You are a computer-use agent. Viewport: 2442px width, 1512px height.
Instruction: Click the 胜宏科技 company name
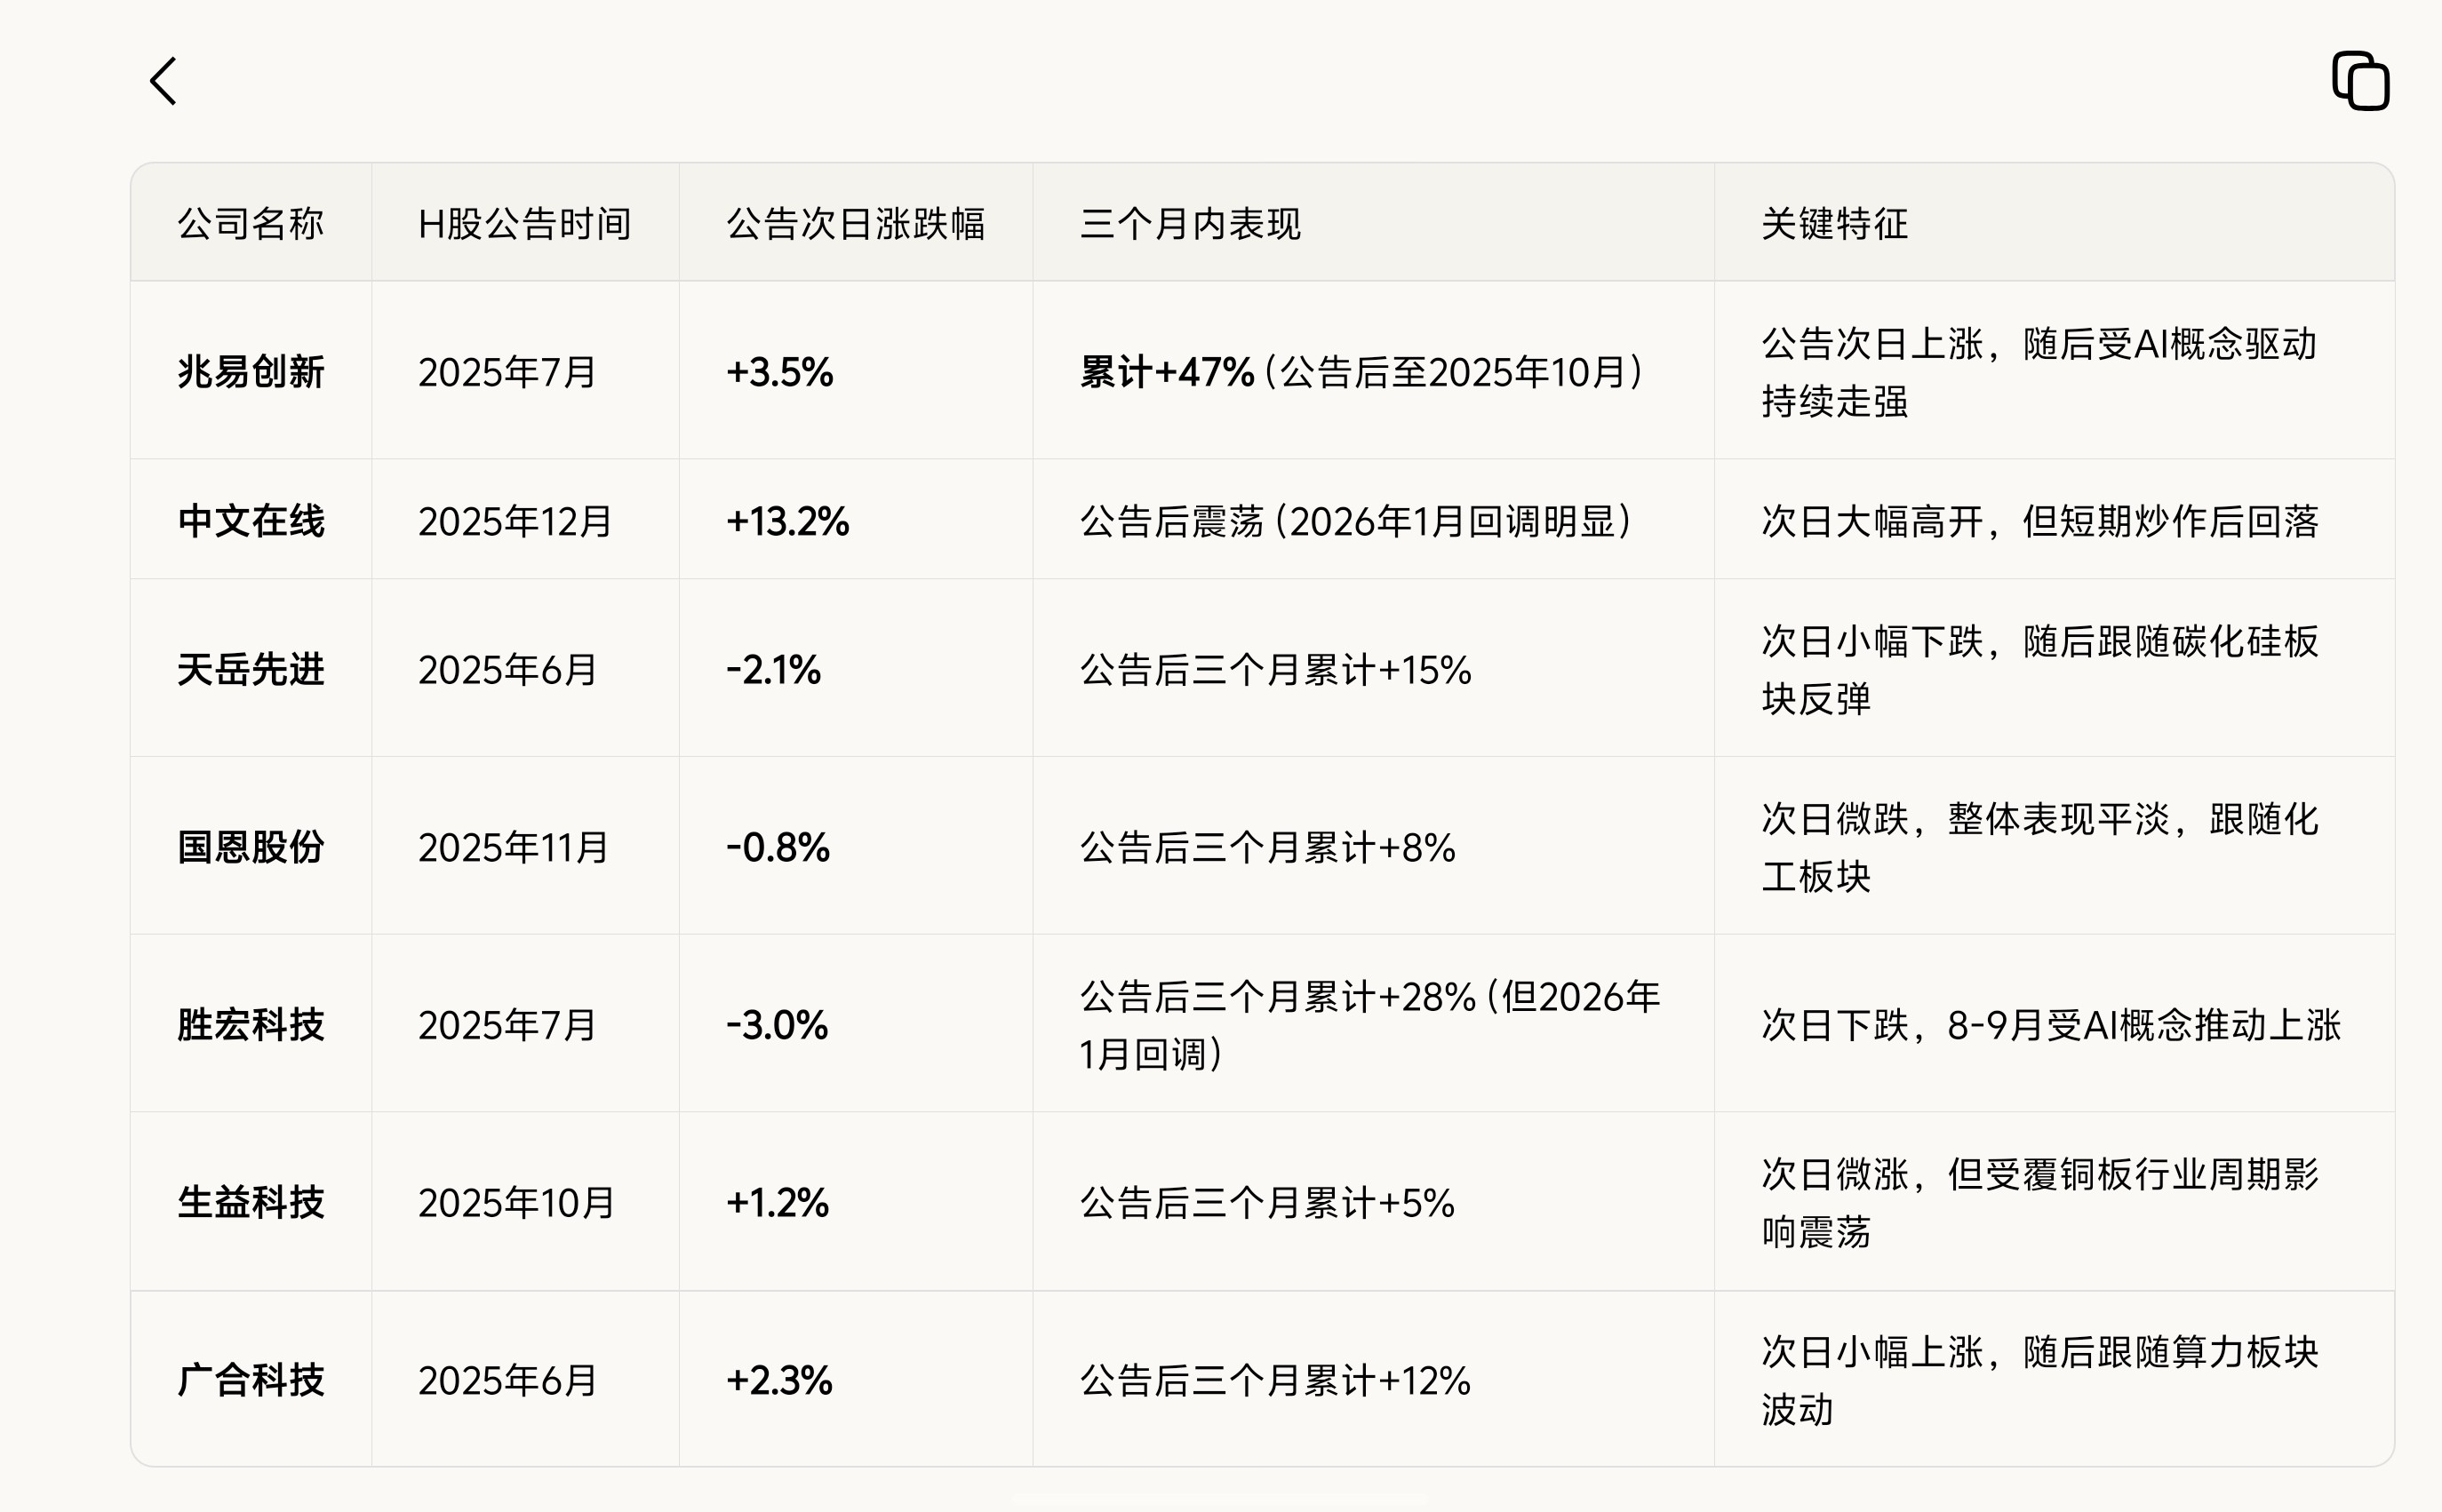point(251,1025)
